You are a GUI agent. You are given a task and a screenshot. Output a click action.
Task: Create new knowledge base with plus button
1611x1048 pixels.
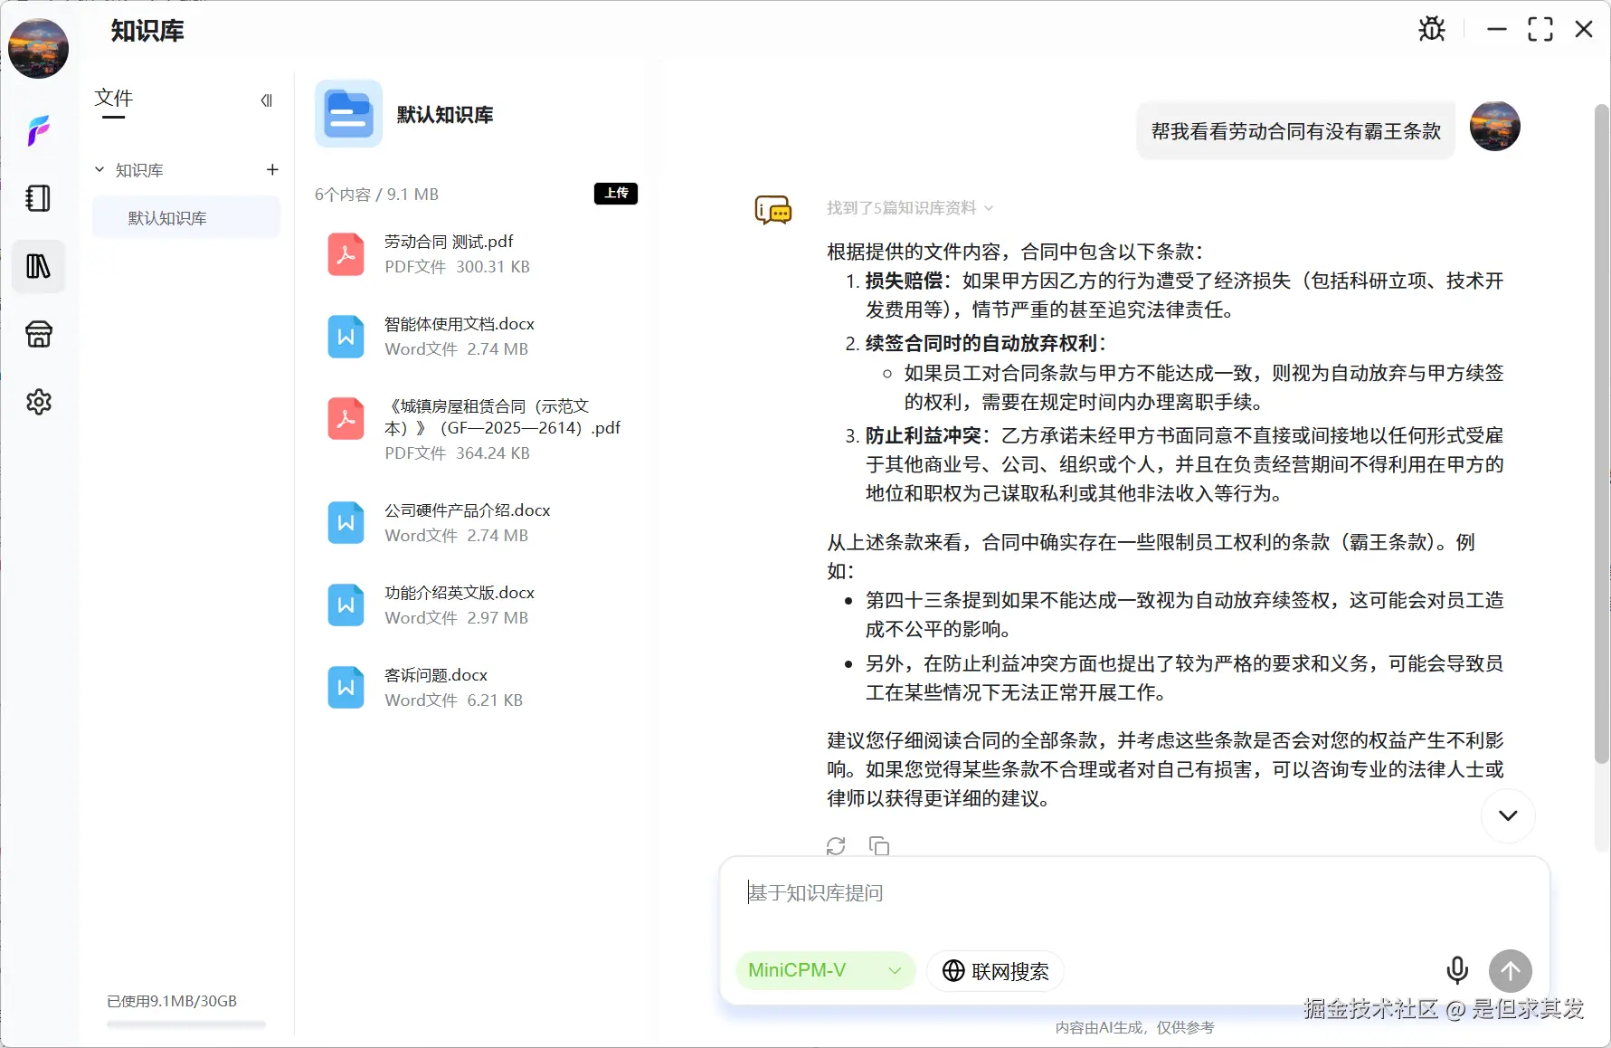click(x=272, y=169)
